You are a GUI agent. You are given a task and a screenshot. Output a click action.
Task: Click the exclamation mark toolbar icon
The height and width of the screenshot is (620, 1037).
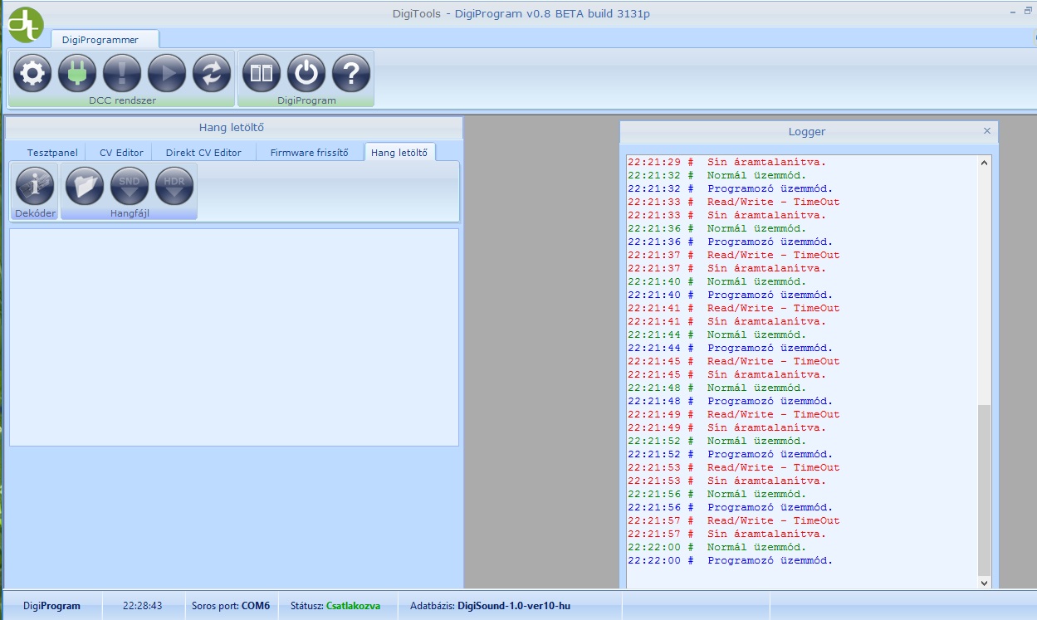122,73
